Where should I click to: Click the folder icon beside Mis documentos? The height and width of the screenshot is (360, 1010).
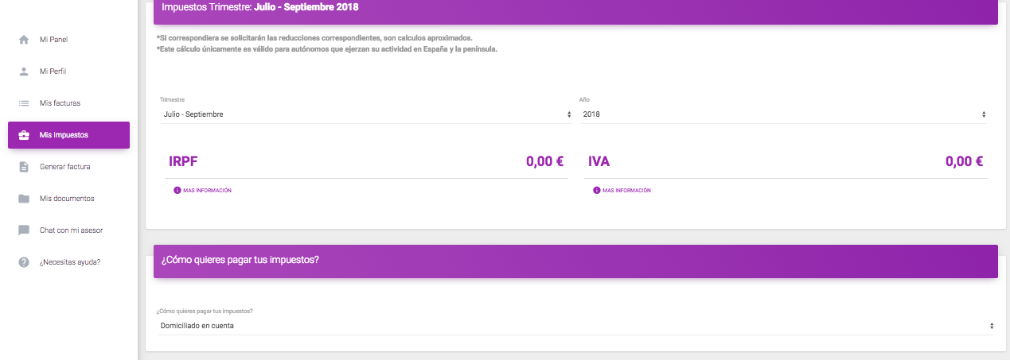click(24, 199)
